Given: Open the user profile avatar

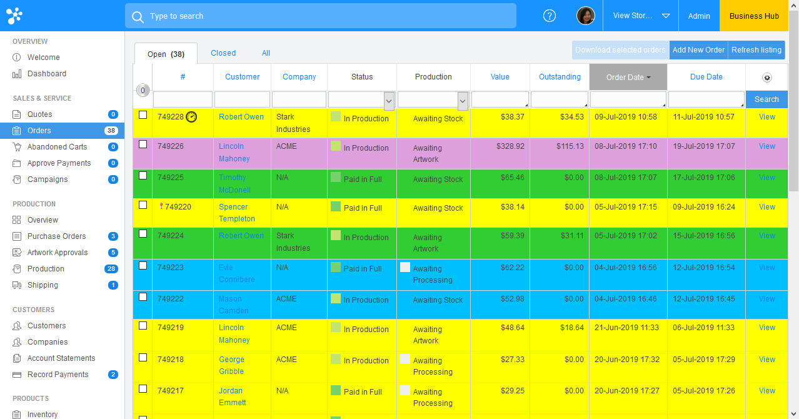Looking at the screenshot, I should pyautogui.click(x=585, y=16).
